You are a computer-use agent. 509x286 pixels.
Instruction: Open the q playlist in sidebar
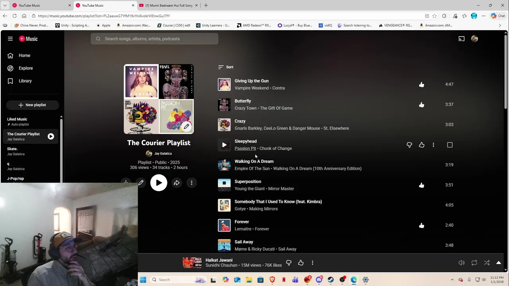(30, 166)
